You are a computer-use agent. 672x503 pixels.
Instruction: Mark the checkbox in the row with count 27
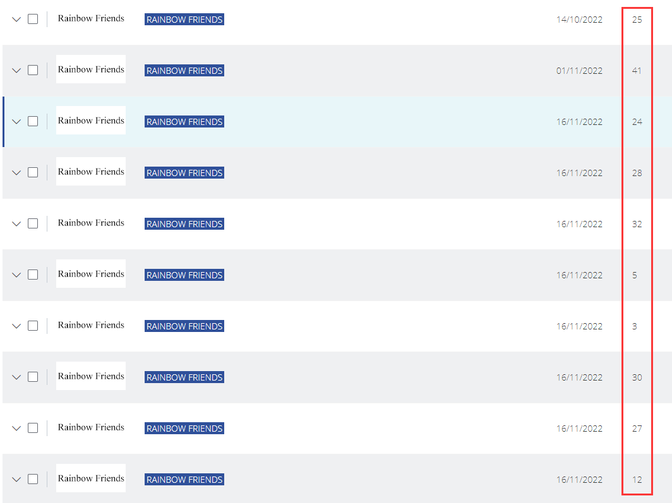point(33,428)
